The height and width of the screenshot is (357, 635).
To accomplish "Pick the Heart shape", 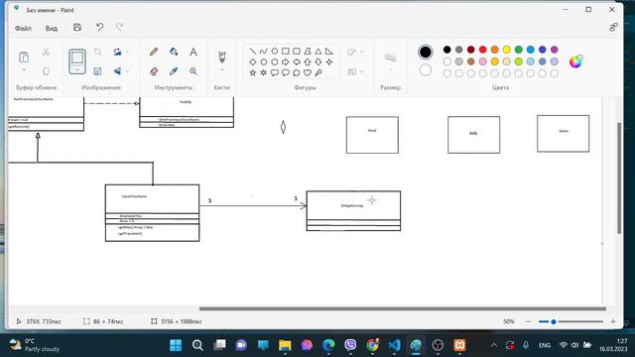I will [308, 72].
